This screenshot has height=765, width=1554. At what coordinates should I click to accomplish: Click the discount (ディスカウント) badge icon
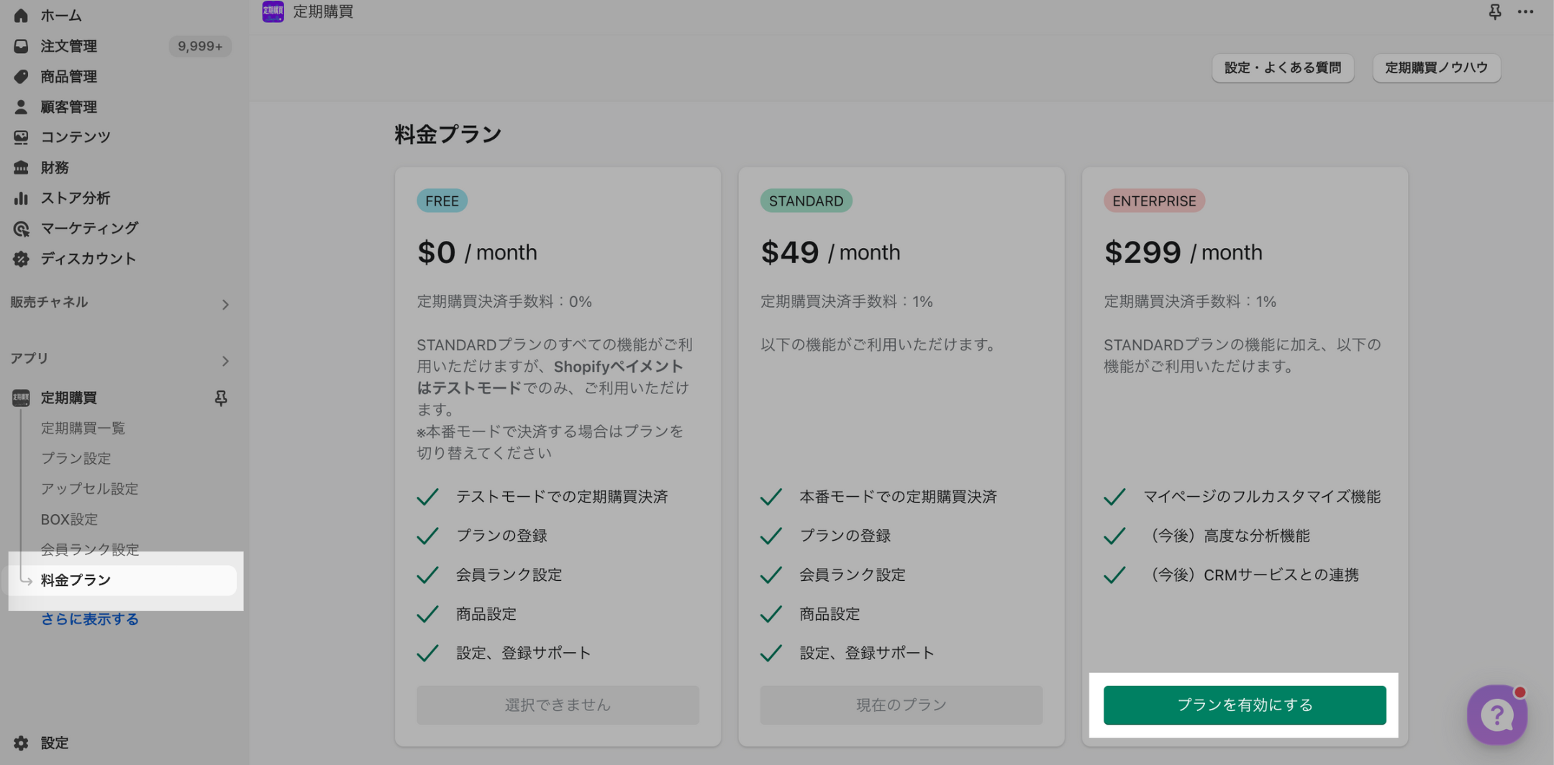tap(21, 259)
